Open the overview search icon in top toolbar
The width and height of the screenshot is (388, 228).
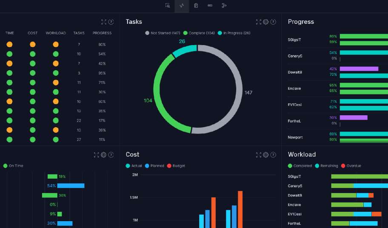pos(168,6)
